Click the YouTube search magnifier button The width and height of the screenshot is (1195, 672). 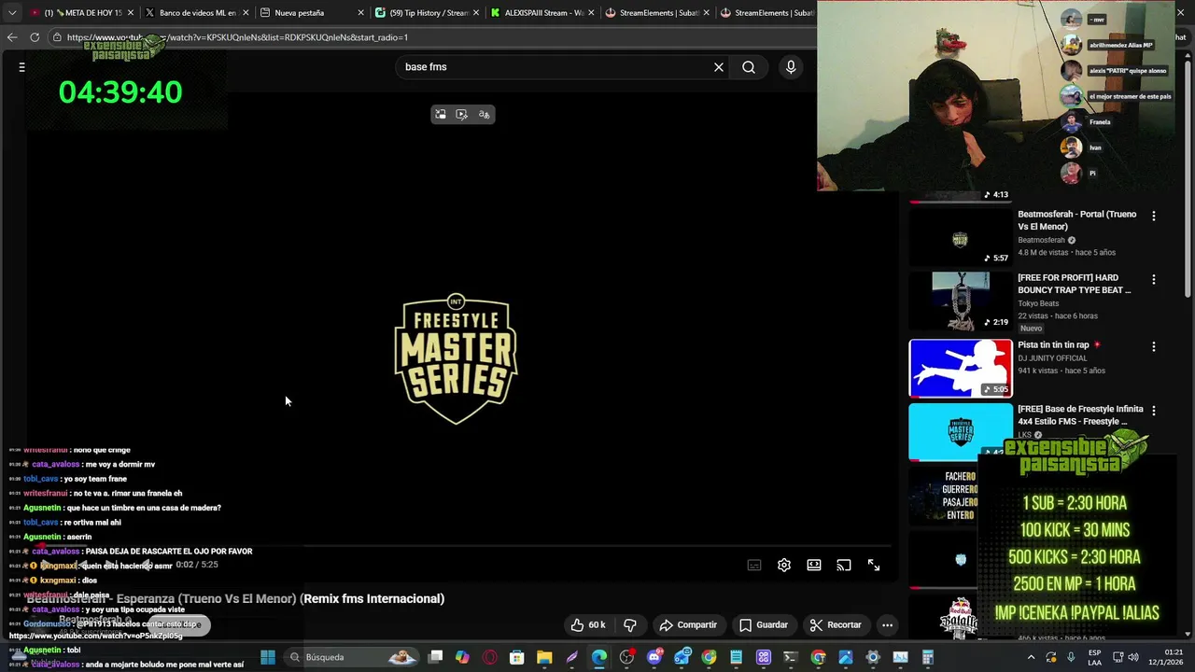749,67
